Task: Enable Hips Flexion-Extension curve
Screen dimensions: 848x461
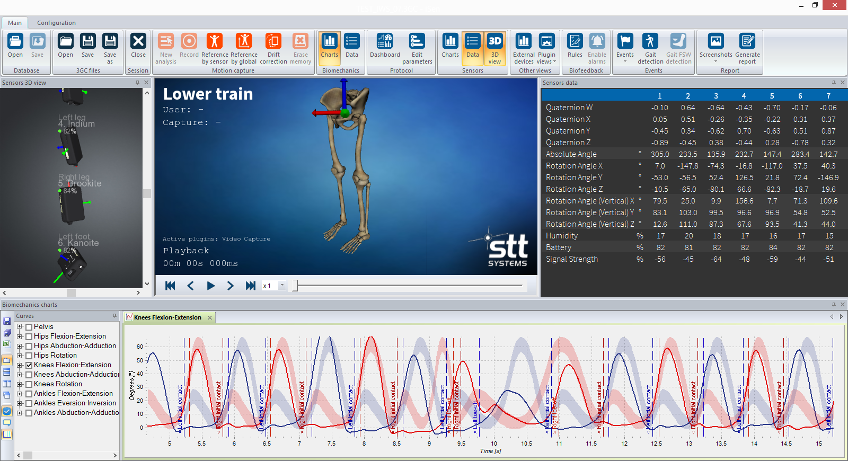Action: click(x=29, y=336)
